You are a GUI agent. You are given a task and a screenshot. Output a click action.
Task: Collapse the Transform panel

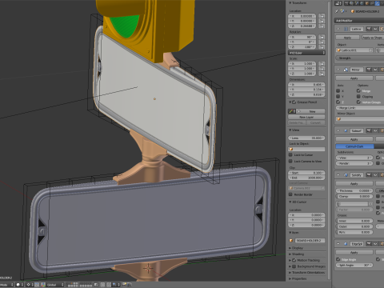click(290, 3)
